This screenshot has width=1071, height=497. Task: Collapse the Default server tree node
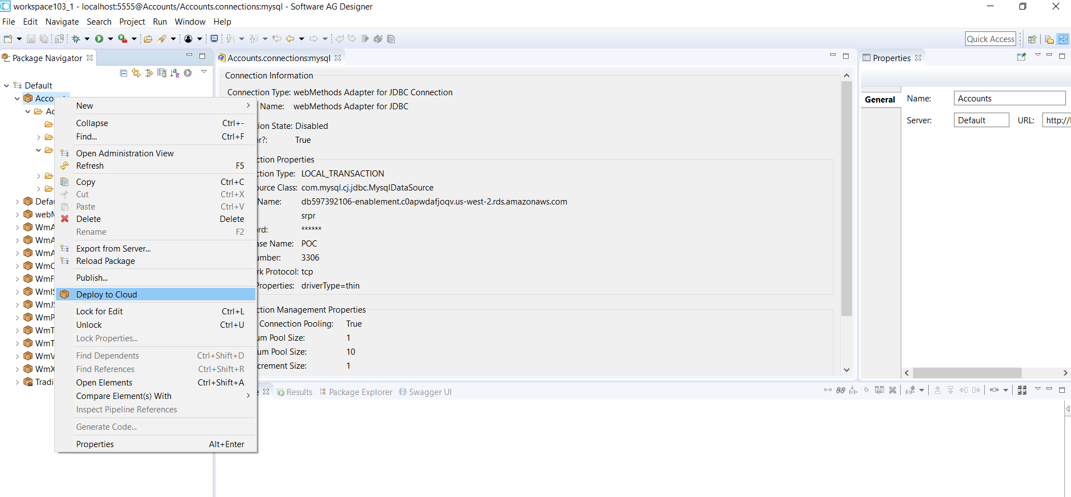(6, 86)
